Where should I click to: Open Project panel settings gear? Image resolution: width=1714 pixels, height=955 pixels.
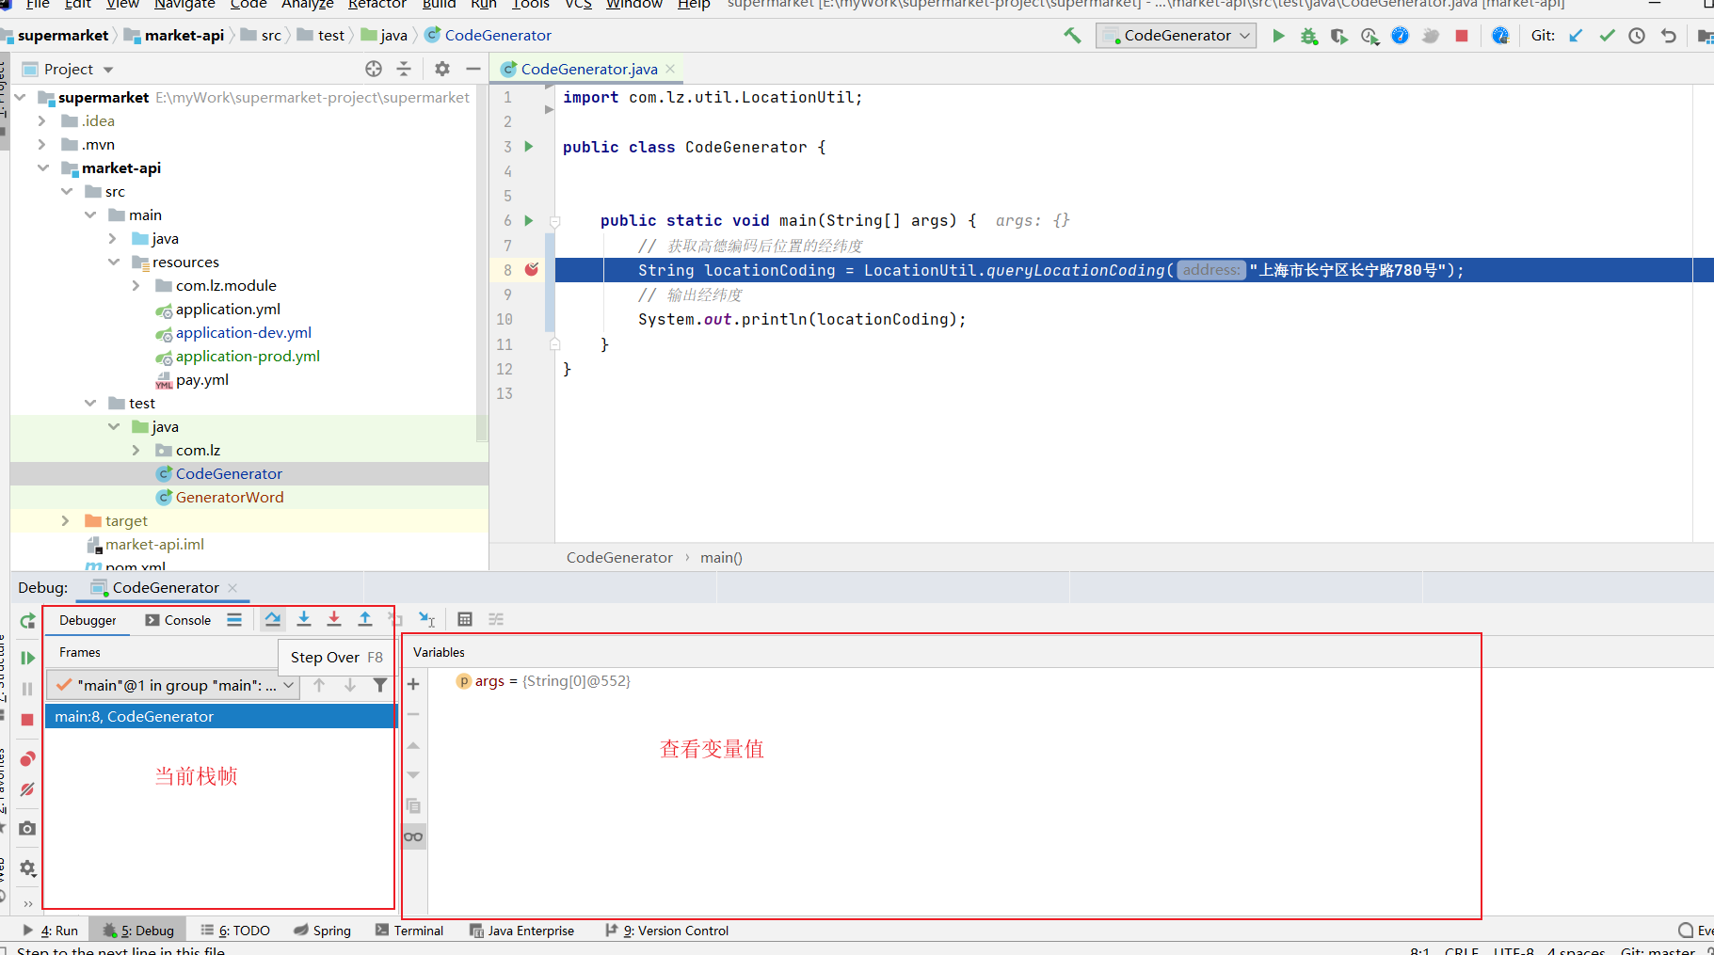[x=442, y=69]
